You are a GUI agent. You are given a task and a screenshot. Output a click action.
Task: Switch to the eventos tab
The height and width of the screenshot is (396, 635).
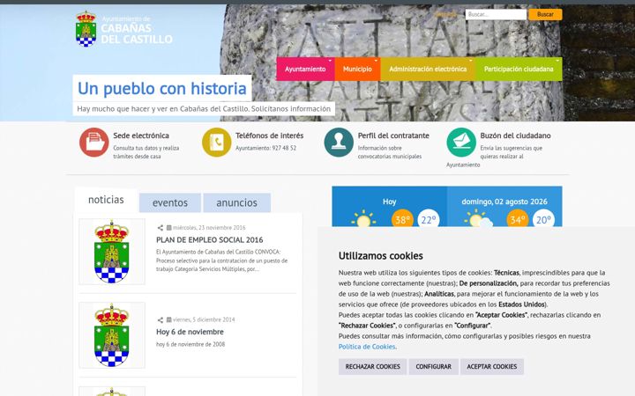click(x=170, y=202)
